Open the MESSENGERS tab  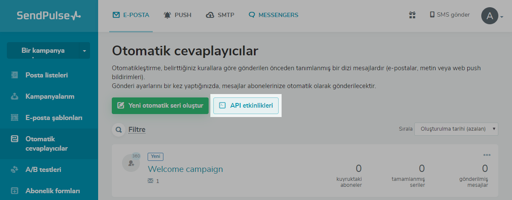tap(273, 15)
